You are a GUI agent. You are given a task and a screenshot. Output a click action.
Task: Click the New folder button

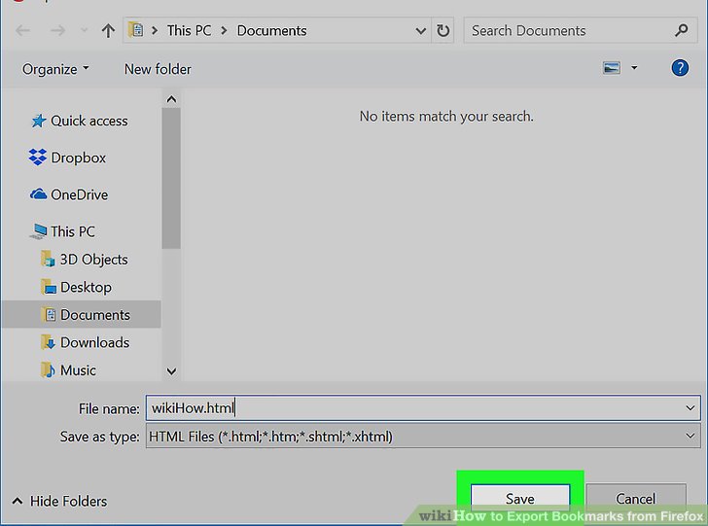point(158,69)
